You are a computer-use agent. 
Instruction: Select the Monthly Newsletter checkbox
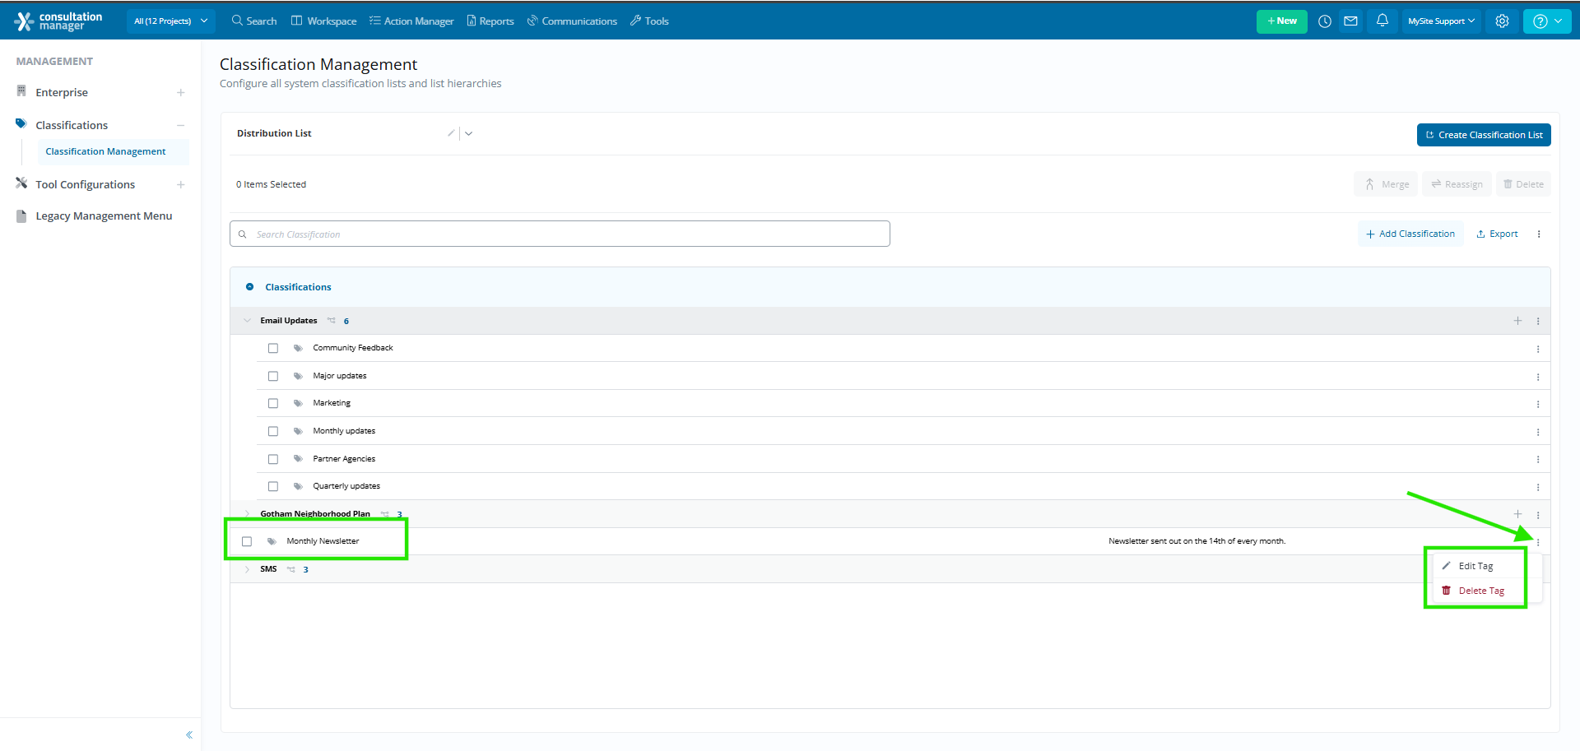(247, 542)
